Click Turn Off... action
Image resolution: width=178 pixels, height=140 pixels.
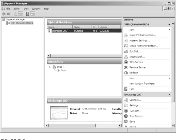135,111
